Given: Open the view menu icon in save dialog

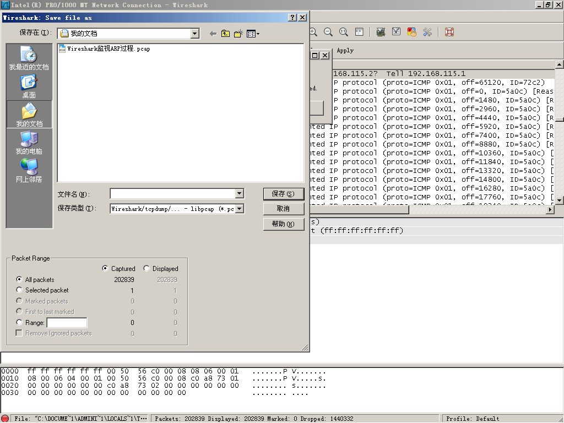Looking at the screenshot, I should pos(253,34).
